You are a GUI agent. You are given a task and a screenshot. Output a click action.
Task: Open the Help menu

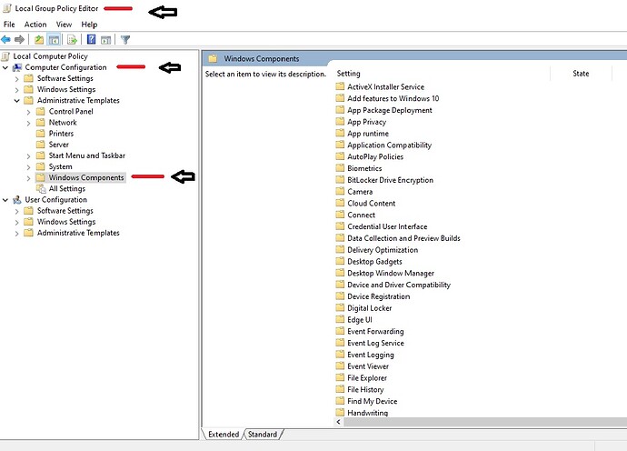point(89,25)
